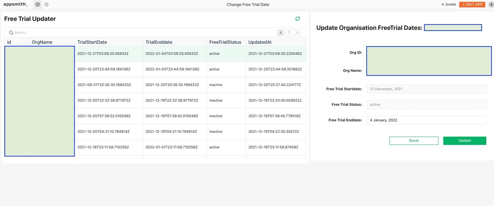Click the UpdatedAt column header
Viewport: 494px width, 206px height.
[260, 42]
